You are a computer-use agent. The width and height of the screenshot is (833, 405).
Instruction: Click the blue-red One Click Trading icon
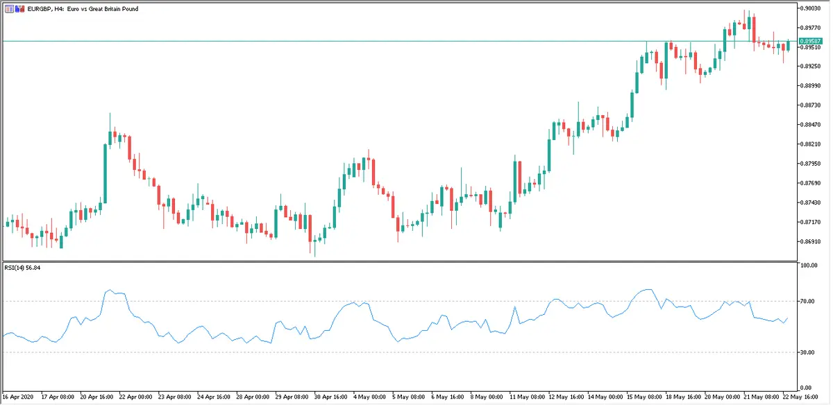19,8
